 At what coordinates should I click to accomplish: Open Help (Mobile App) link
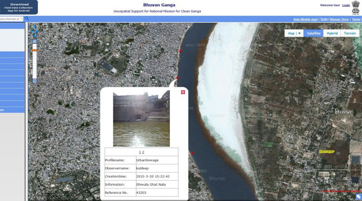tap(305, 19)
